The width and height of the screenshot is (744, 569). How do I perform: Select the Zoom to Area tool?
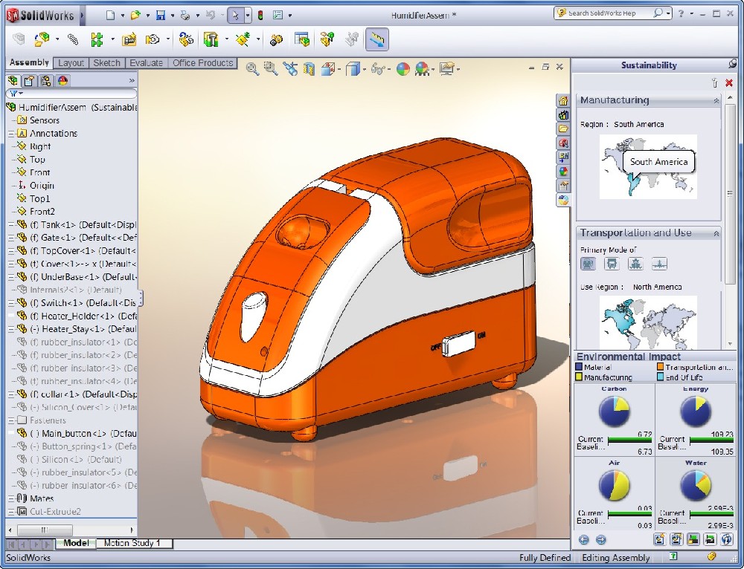click(x=269, y=68)
